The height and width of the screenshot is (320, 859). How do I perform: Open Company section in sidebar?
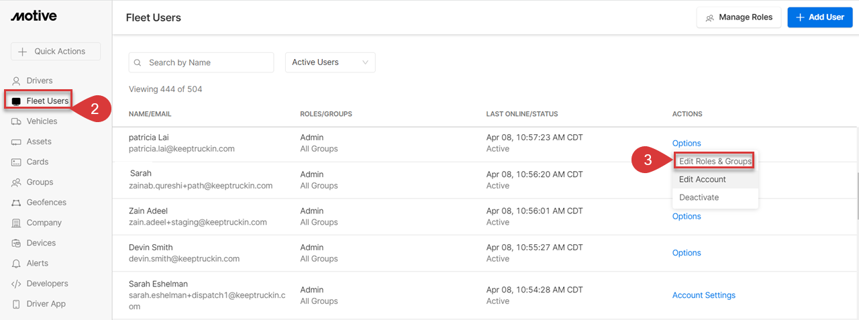(x=44, y=223)
